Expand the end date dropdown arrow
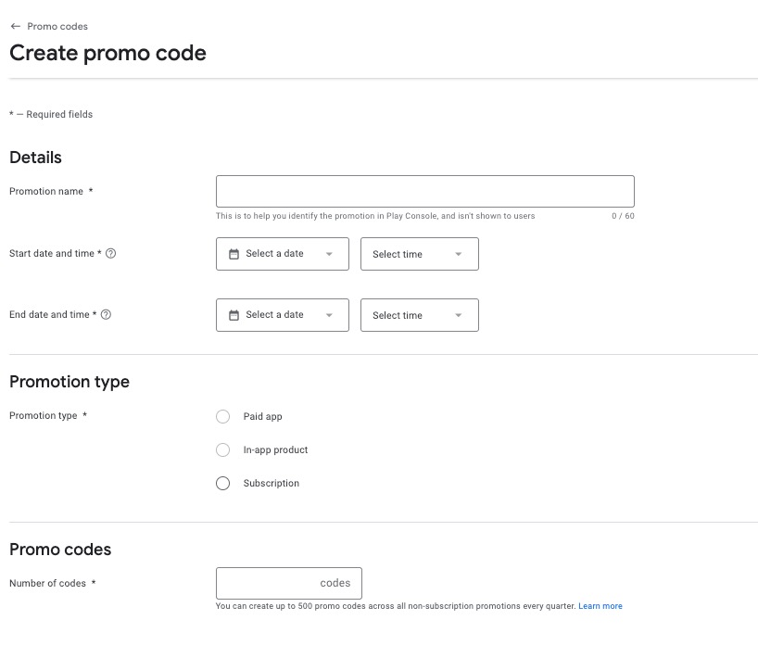758x645 pixels. [329, 315]
